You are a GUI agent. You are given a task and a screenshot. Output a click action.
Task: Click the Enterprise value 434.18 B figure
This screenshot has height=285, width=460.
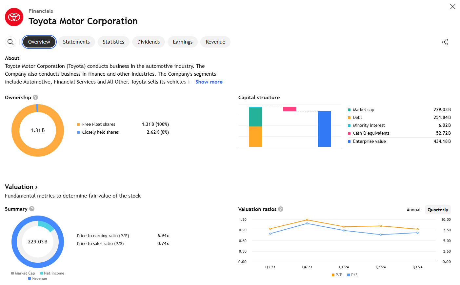[x=442, y=142]
